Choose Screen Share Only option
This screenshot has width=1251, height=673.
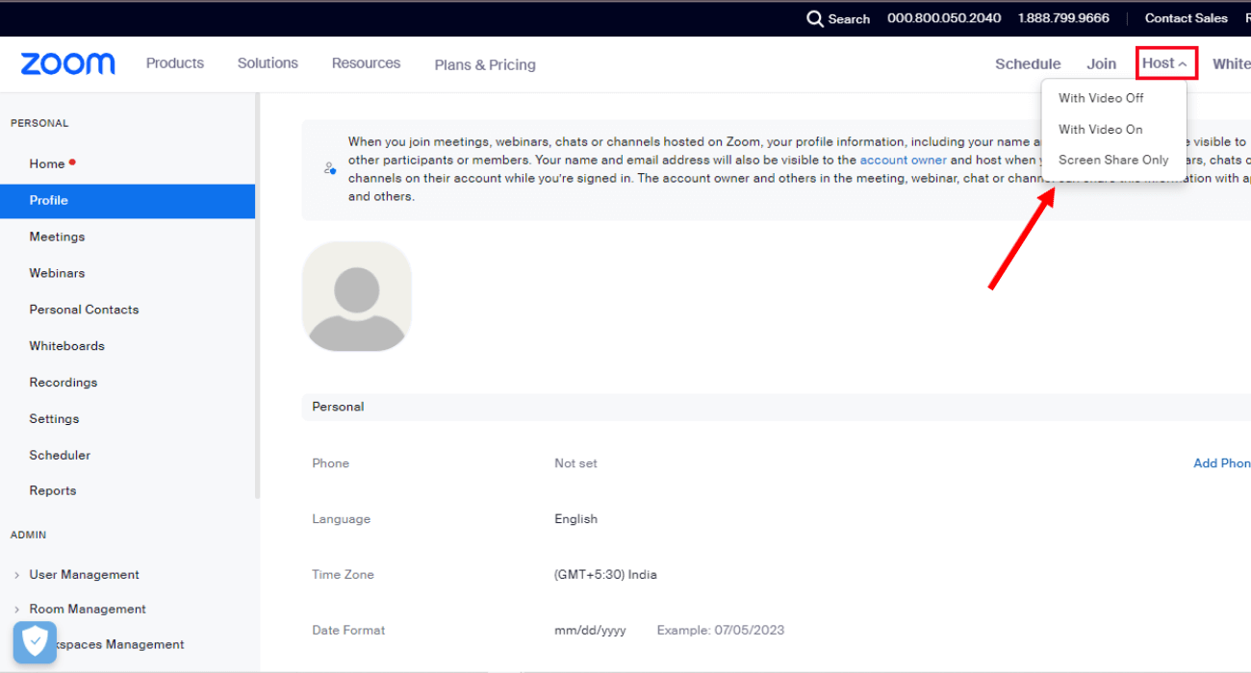click(1113, 160)
